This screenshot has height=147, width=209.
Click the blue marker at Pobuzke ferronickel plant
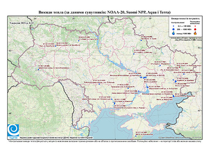99,84
